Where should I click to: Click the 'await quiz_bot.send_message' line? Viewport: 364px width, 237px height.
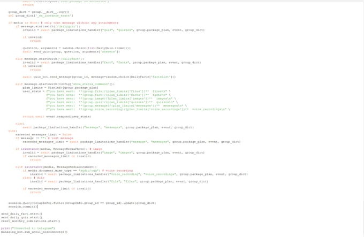99,77
